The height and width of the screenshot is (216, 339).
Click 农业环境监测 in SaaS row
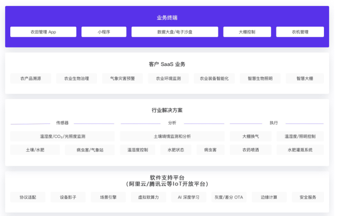(x=168, y=78)
